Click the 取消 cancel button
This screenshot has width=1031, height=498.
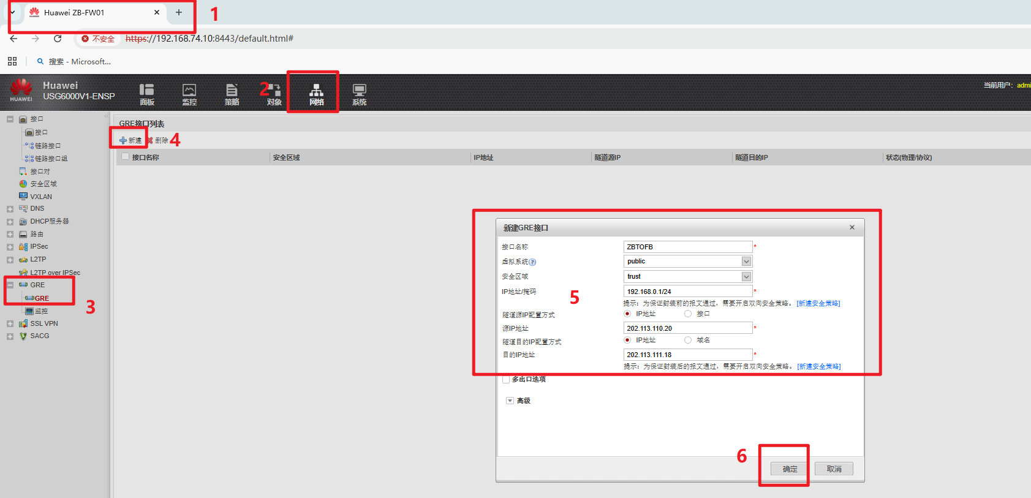click(x=834, y=469)
